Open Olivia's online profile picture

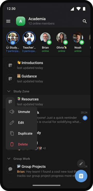(61, 38)
